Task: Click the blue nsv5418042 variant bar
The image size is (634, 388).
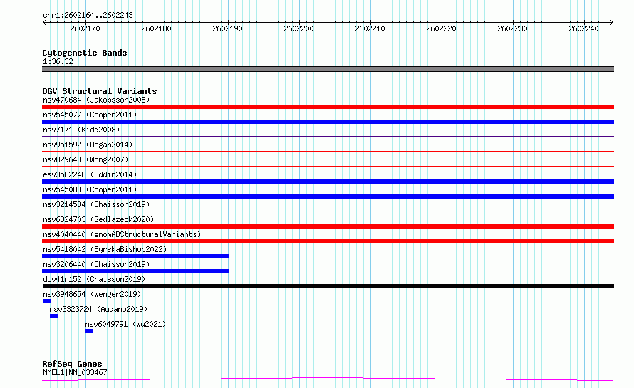Action: click(x=135, y=256)
